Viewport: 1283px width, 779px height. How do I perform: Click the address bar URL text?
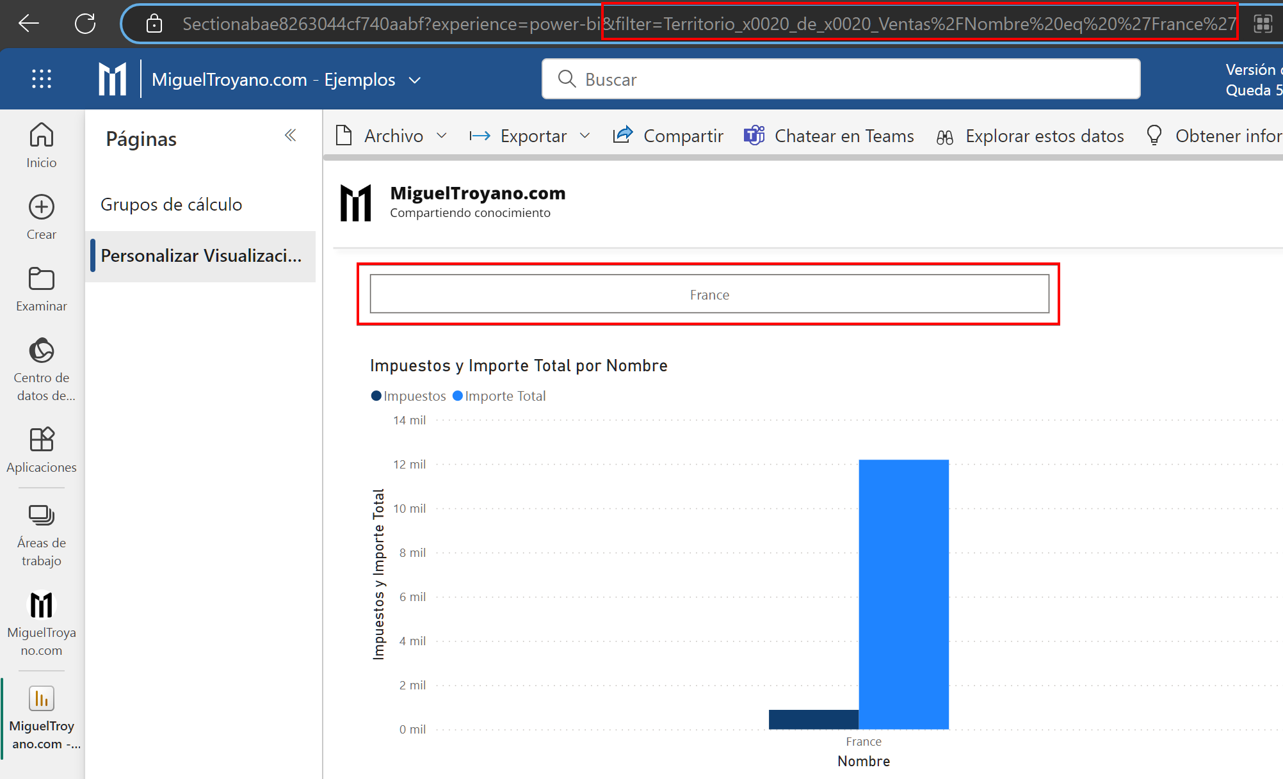tap(709, 24)
